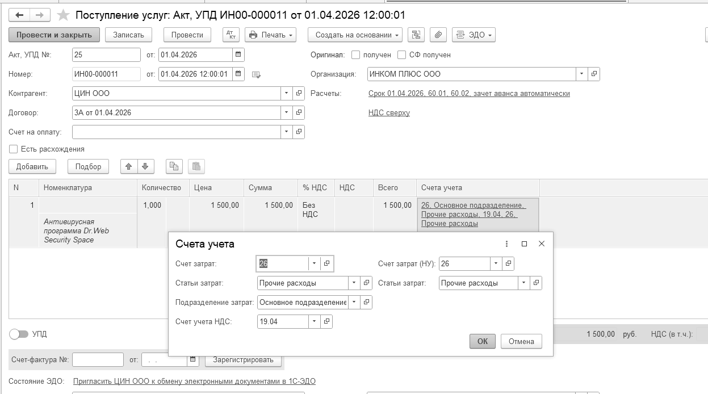Go back with the left arrow
708x394 pixels.
pos(19,15)
